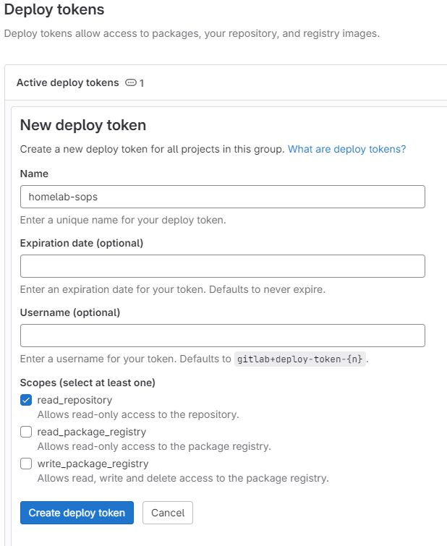Click the write_package_registry label text
The width and height of the screenshot is (447, 546).
pyautogui.click(x=93, y=464)
